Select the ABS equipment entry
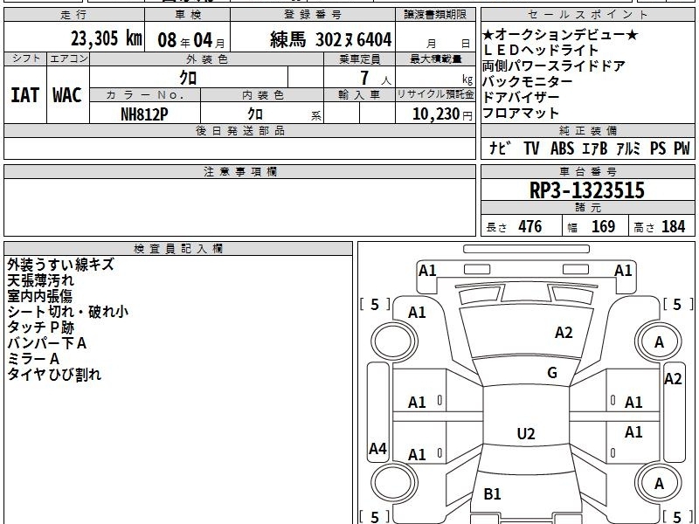 pyautogui.click(x=562, y=148)
